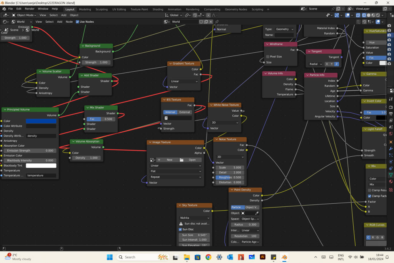Open the Physics properties tab
Image resolution: width=394 pixels, height=263 pixels.
[x=391, y=162]
